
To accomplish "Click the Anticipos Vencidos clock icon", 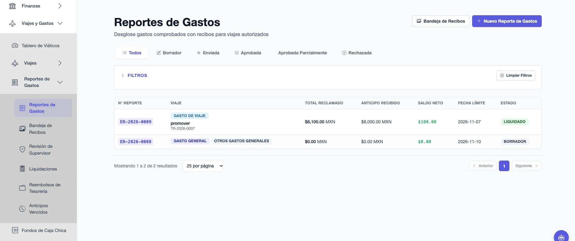I will [x=22, y=209].
